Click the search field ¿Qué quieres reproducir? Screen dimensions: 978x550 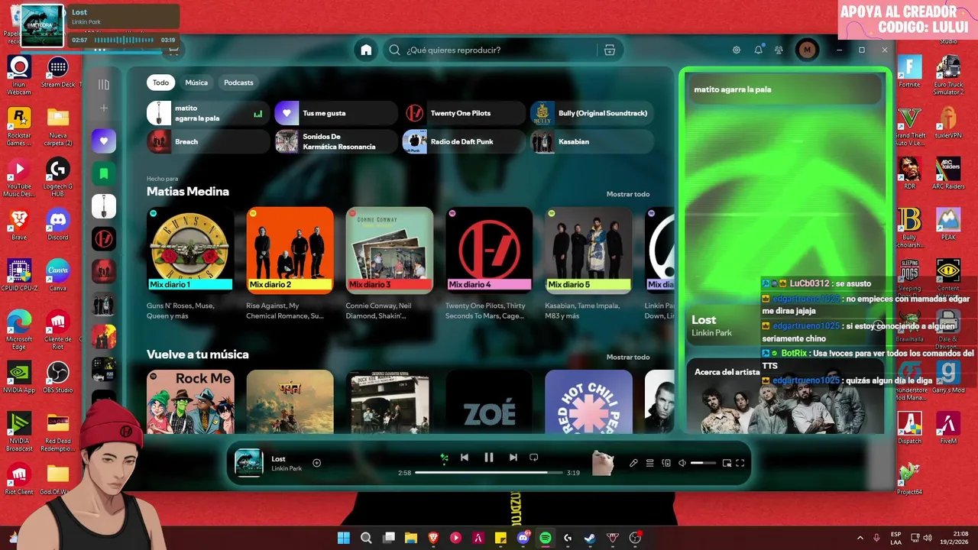(489, 50)
